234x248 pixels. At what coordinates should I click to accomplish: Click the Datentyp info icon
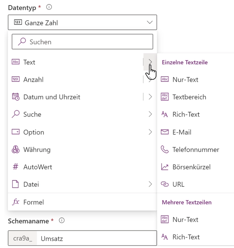click(x=49, y=7)
